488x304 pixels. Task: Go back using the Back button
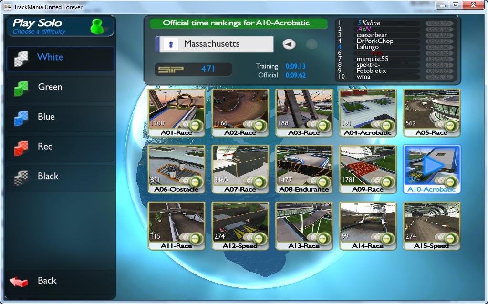(x=60, y=281)
